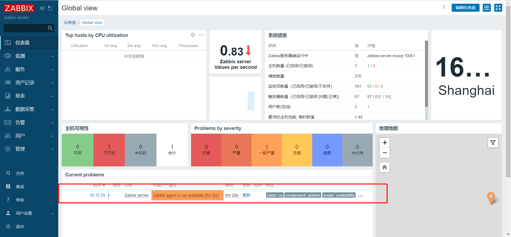
Task: Expand the 管理 menu chevron
Action: click(x=52, y=149)
